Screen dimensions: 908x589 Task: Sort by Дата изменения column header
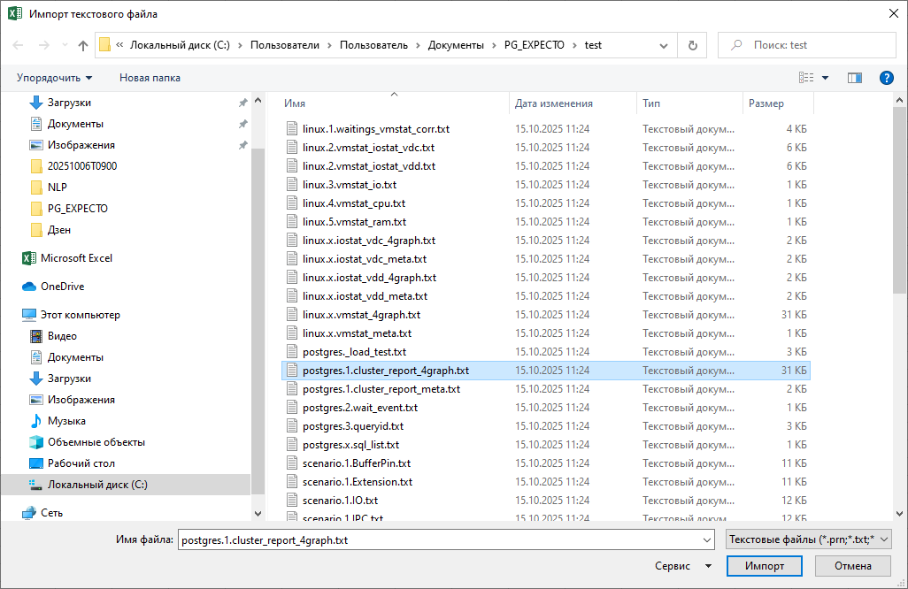click(554, 103)
